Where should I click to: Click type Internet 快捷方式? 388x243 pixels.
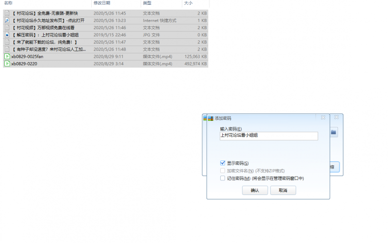[x=160, y=20]
